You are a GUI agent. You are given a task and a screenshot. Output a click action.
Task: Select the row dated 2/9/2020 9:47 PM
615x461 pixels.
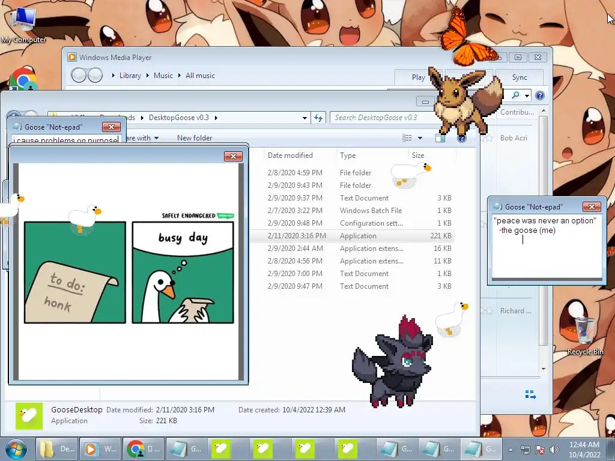click(352, 286)
